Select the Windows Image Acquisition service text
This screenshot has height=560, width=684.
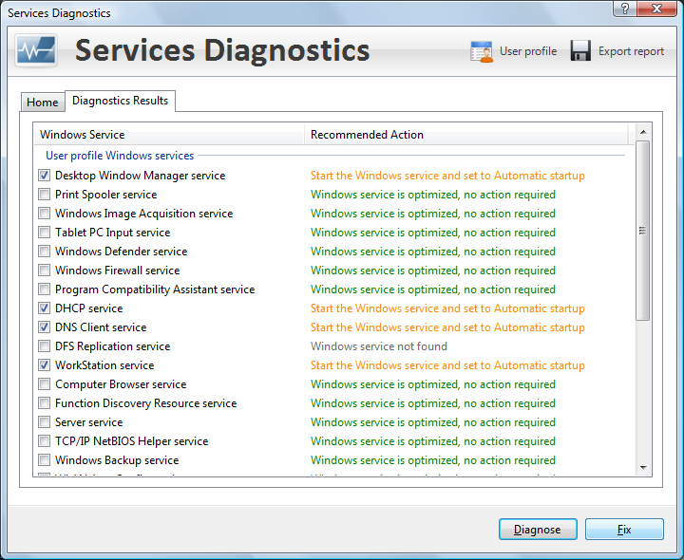(x=144, y=214)
